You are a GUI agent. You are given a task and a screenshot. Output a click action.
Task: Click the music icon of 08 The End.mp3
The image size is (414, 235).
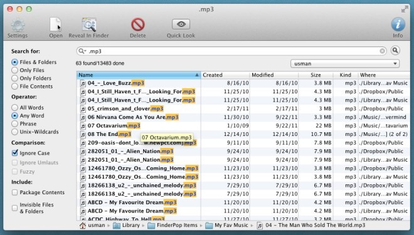tap(83, 135)
